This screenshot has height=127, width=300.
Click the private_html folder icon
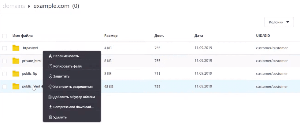pyautogui.click(x=16, y=61)
